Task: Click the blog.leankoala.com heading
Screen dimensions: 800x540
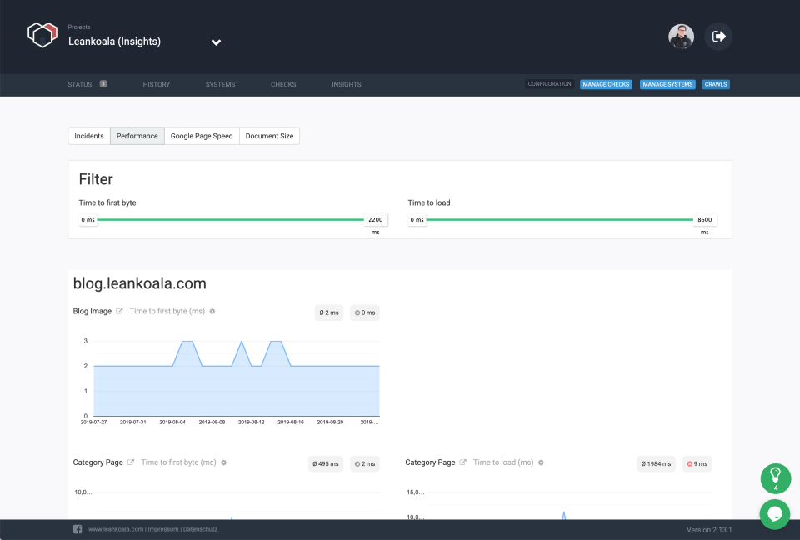Action: 139,283
